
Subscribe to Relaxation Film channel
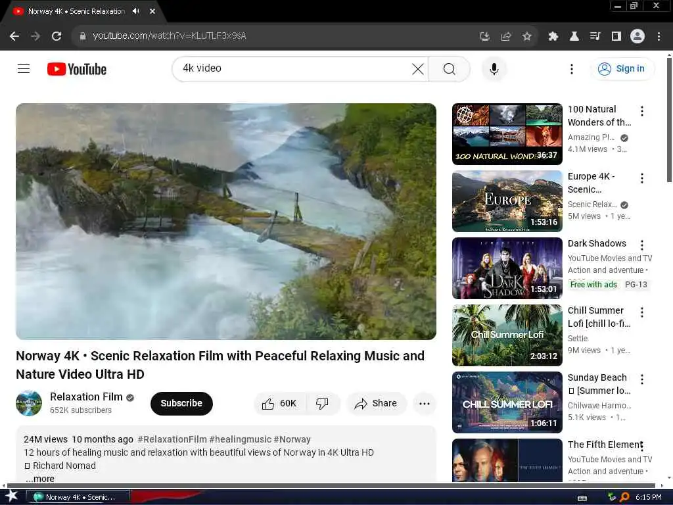click(181, 403)
